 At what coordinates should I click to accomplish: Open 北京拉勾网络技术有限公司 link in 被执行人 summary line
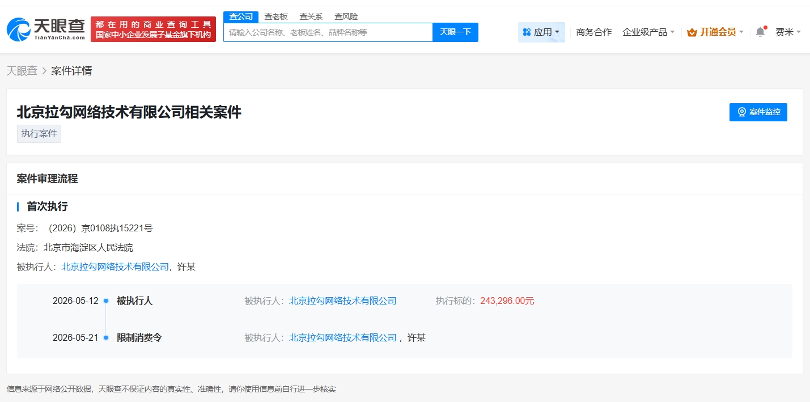click(x=115, y=266)
